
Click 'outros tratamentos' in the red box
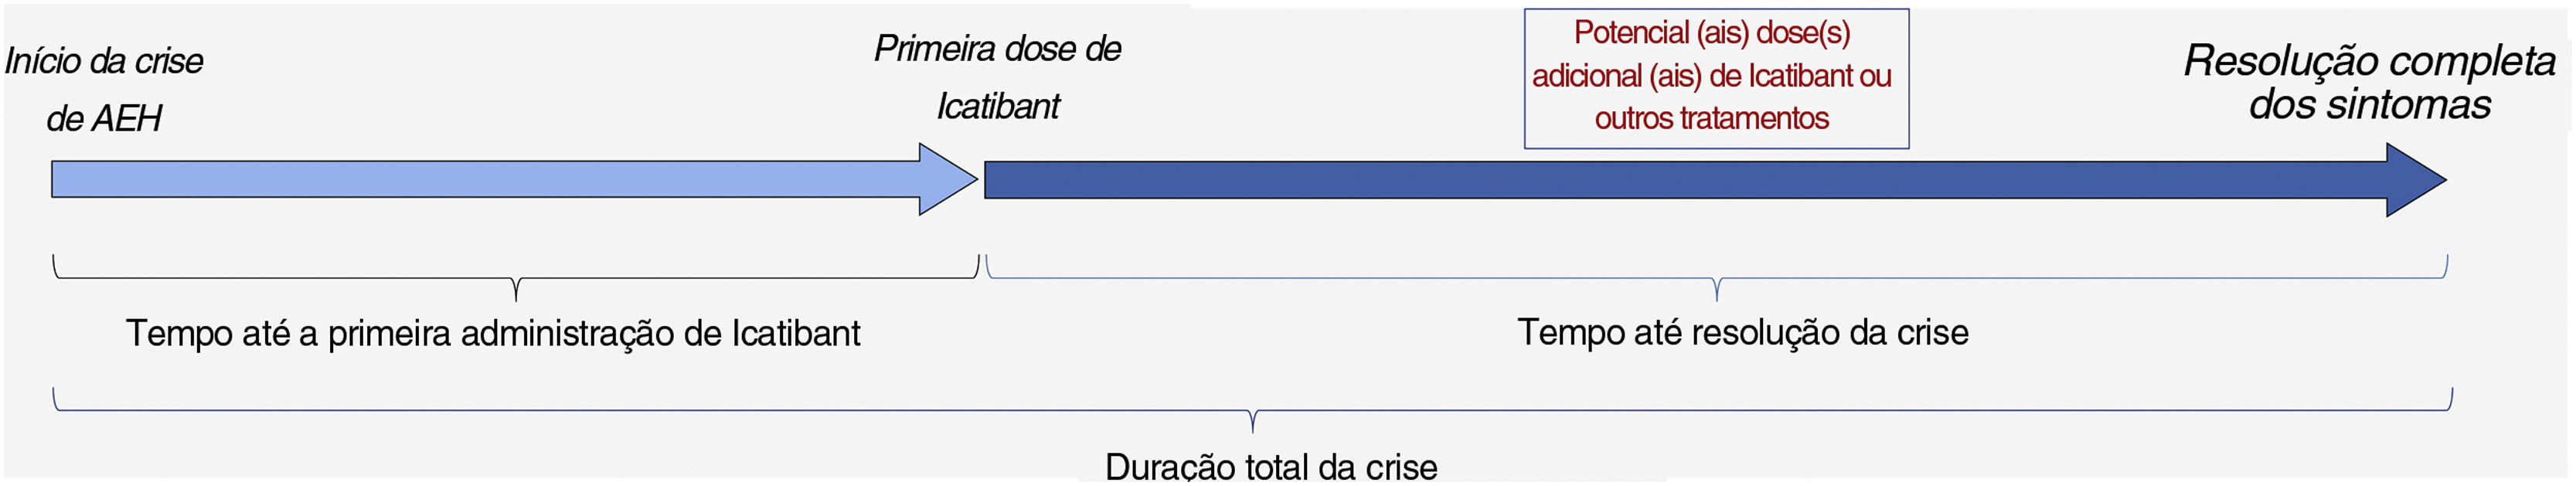[x=1712, y=119]
